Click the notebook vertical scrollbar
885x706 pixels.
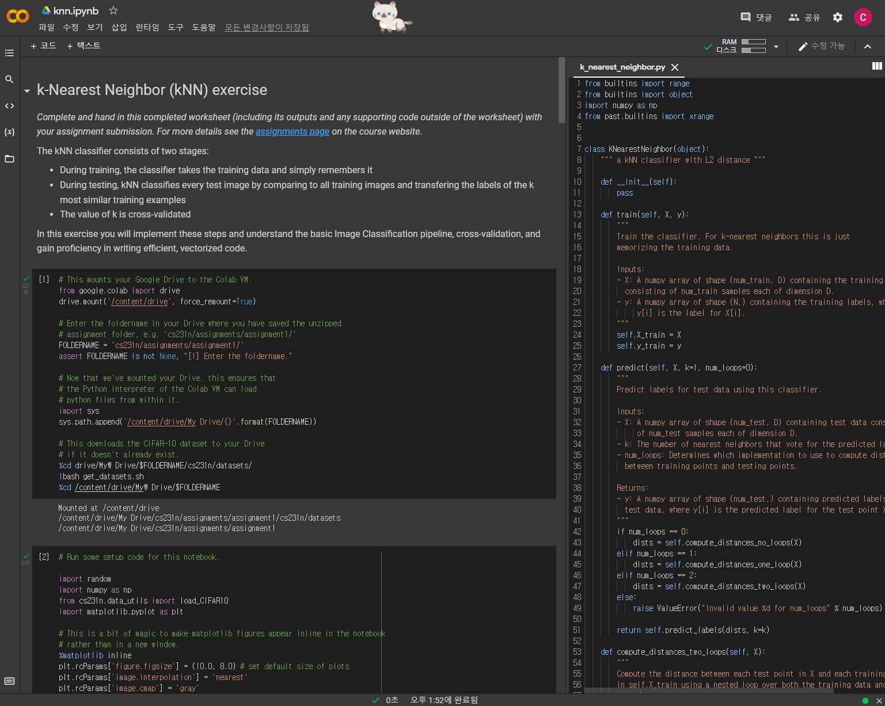click(562, 90)
